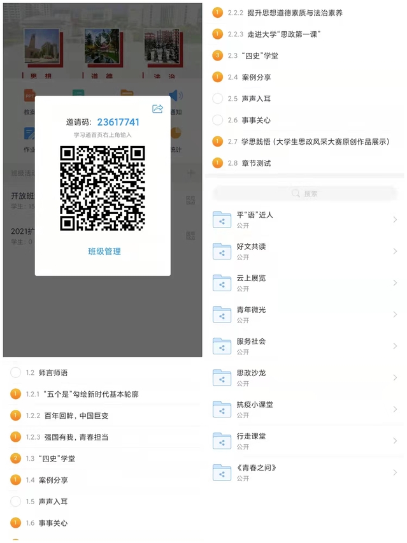Tap the dimmed 统计 pie chart icon
This screenshot has height=543, width=407.
pyautogui.click(x=176, y=134)
